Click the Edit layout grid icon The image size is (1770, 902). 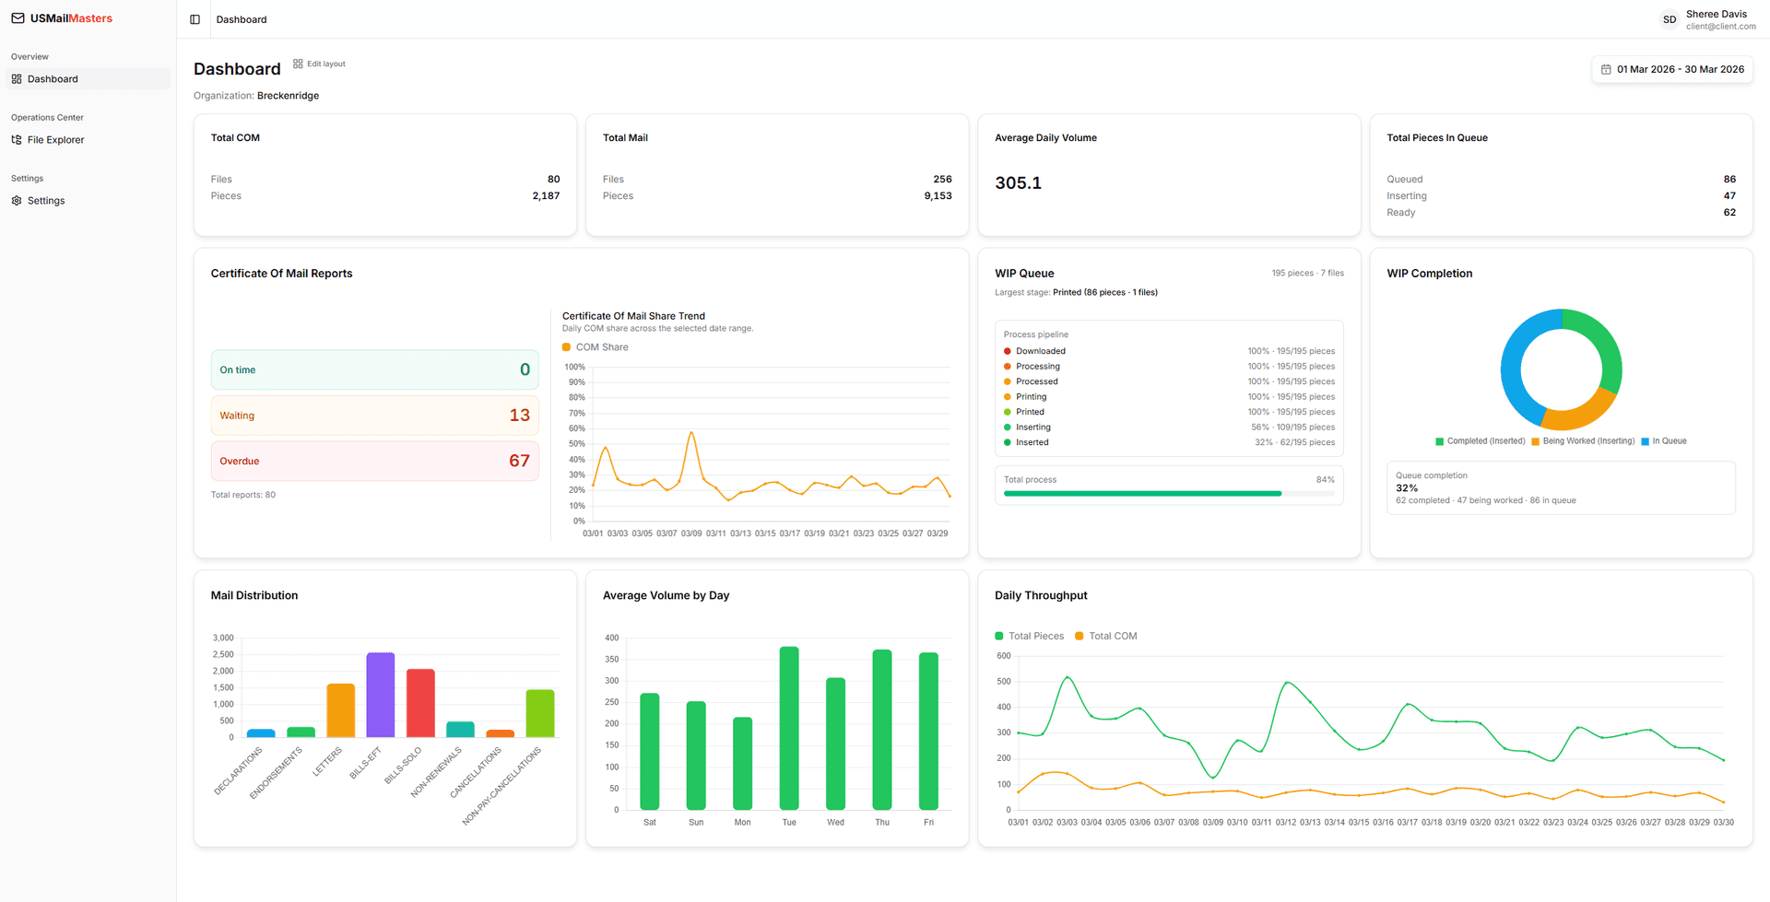296,63
